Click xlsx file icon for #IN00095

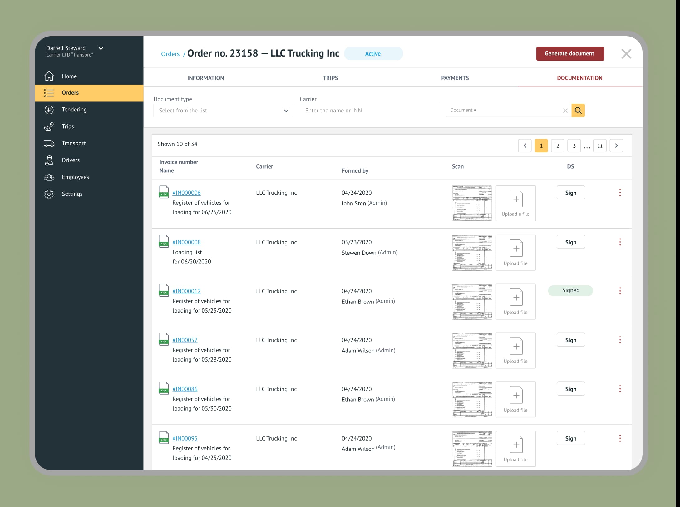(x=164, y=437)
